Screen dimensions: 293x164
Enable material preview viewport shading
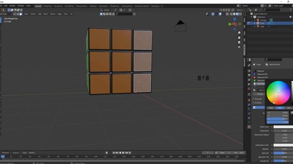point(237,14)
